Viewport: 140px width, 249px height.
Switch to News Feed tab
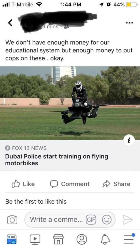click(x=11, y=239)
